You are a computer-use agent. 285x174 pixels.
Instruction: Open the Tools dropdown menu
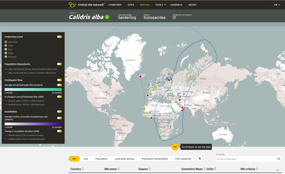point(160,5)
